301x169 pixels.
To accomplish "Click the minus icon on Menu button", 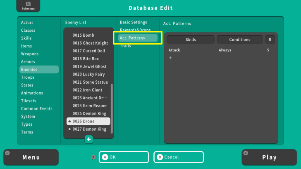I will tap(7, 153).
